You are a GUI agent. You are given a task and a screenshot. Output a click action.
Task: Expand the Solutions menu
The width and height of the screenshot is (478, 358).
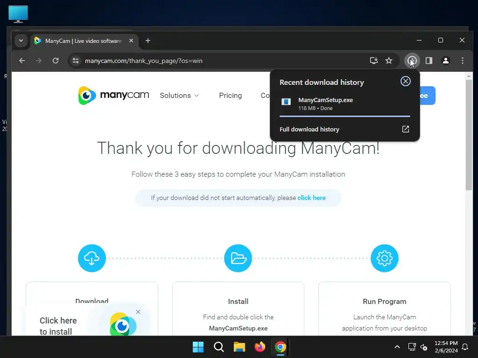pos(179,95)
